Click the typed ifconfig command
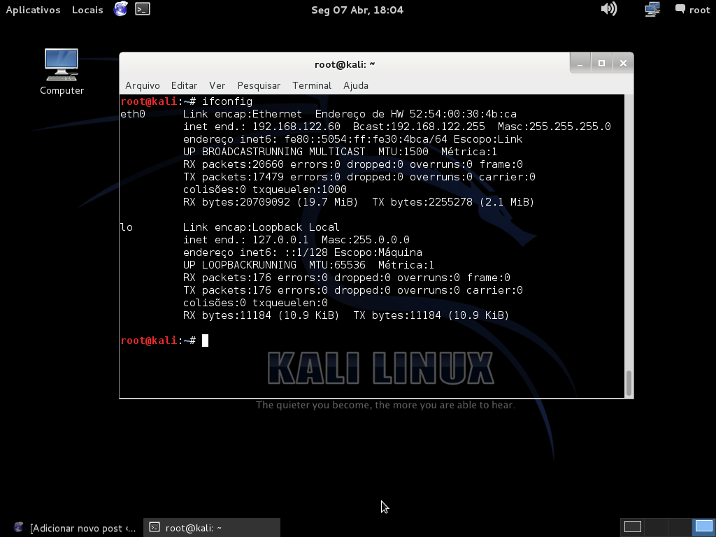The image size is (716, 537). (x=227, y=101)
